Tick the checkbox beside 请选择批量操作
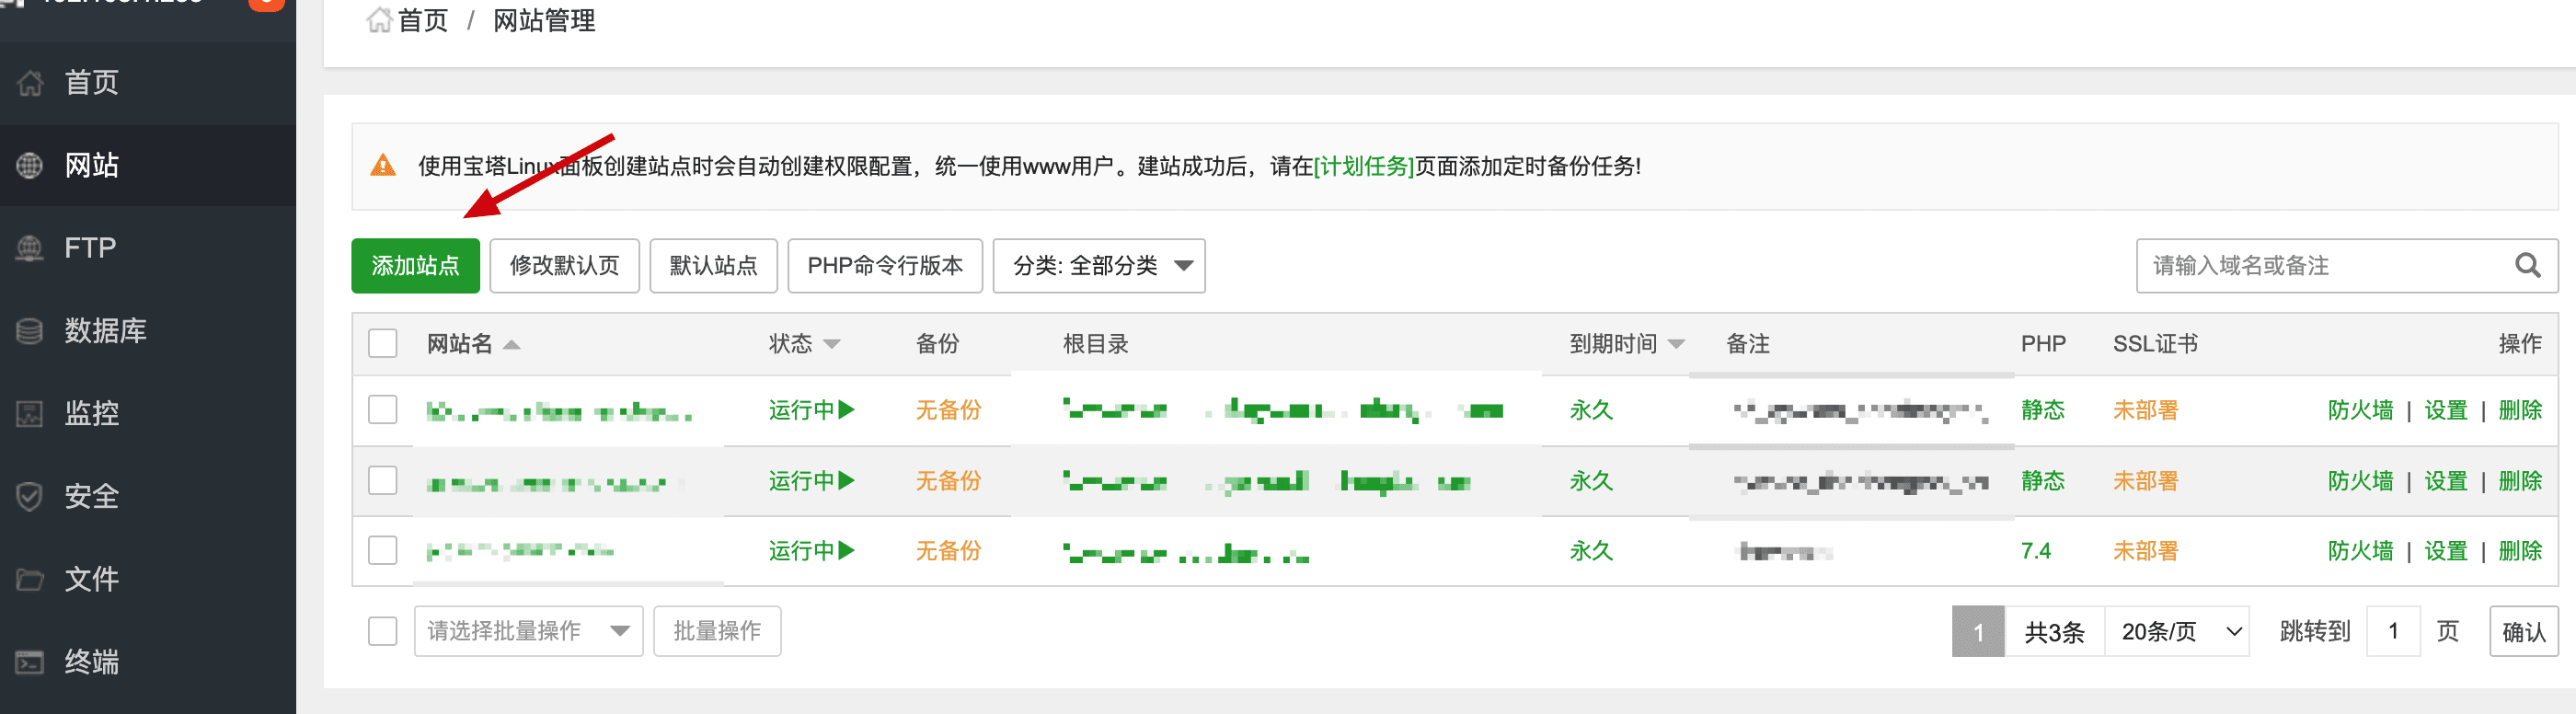 point(383,632)
